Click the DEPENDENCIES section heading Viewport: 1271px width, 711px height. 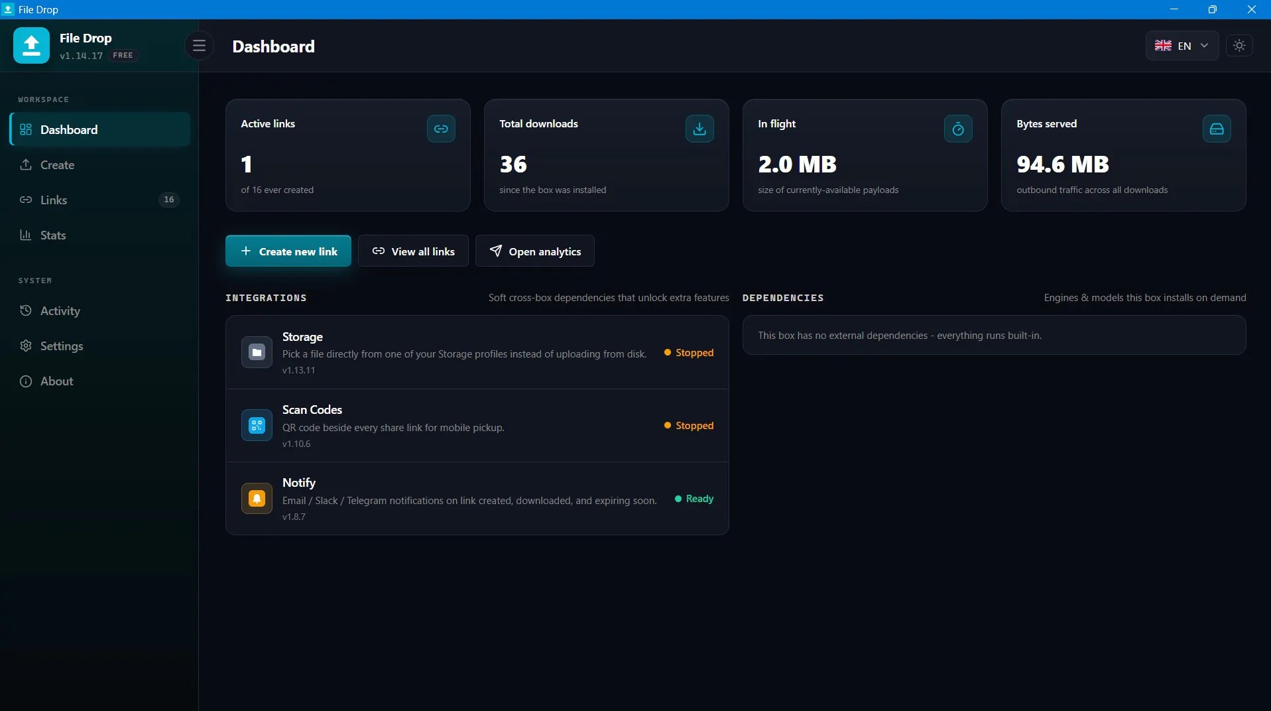point(783,298)
